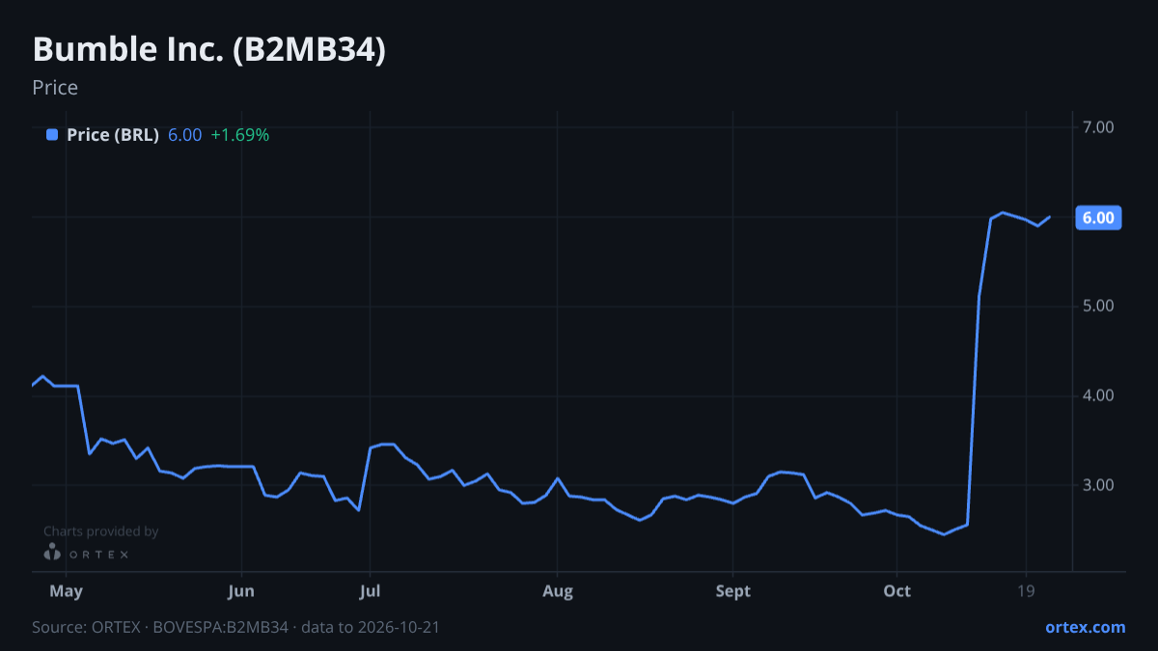This screenshot has height=651, width=1158.
Task: Click the 4.00 y-axis label
Action: pos(1099,395)
